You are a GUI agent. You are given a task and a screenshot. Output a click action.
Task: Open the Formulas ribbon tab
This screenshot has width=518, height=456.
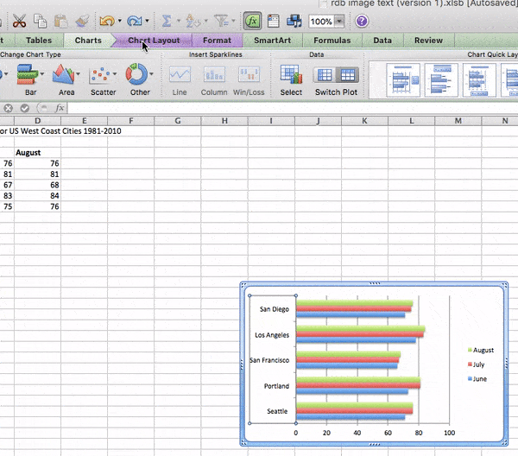(x=332, y=40)
